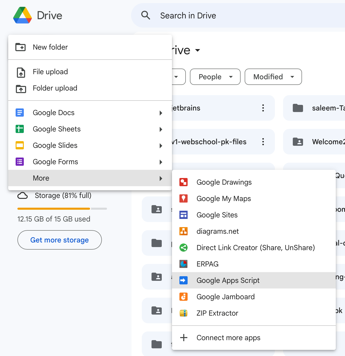Click the Get more storage button

[x=60, y=240]
